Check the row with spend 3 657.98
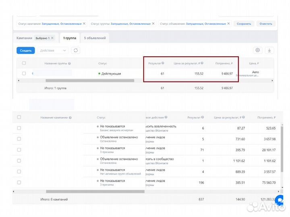290x217 pixels. 19,139
